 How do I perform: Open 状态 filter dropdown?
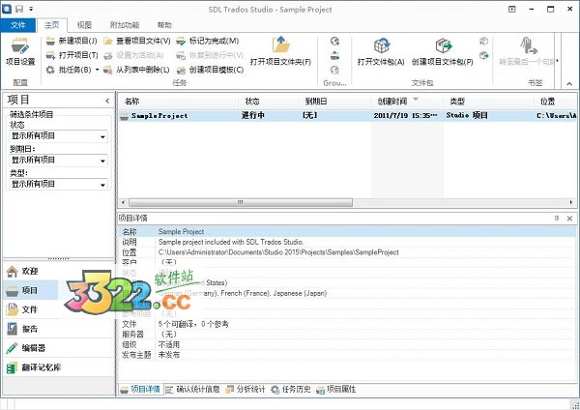pyautogui.click(x=58, y=136)
